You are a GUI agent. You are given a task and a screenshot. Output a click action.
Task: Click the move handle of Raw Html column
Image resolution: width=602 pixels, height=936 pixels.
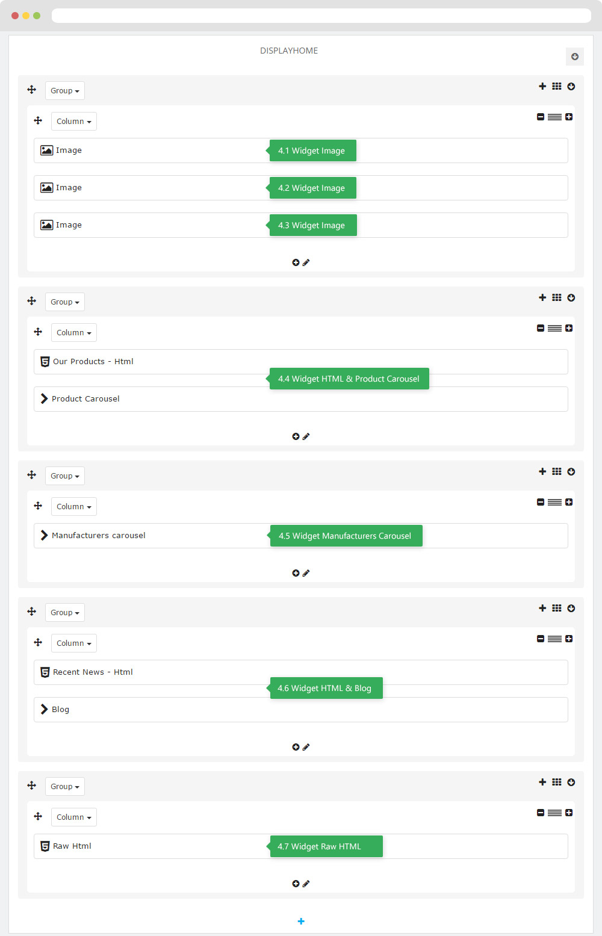38,816
